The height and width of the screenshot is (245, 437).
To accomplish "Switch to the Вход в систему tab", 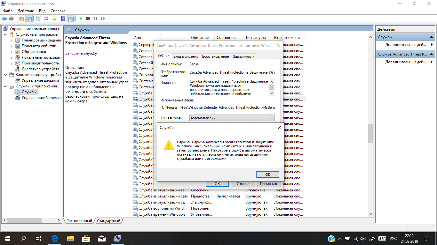I will pos(186,56).
